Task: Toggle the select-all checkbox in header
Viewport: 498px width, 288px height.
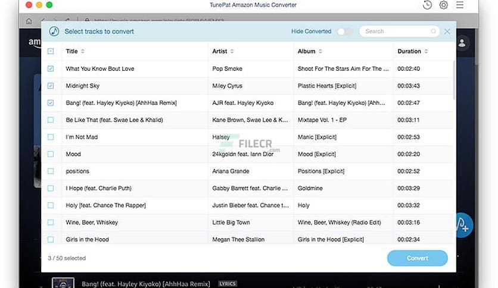Action: (x=51, y=51)
